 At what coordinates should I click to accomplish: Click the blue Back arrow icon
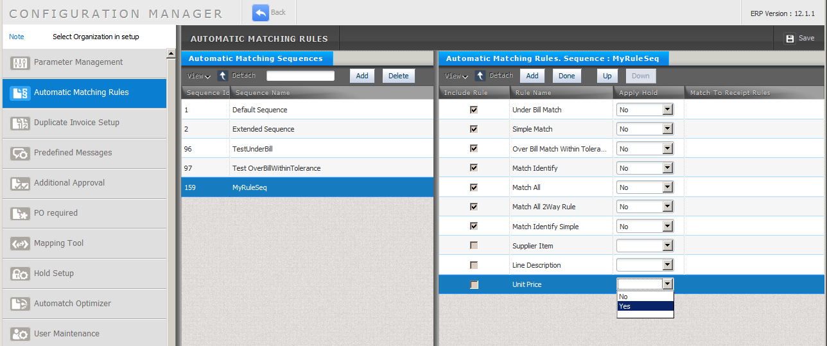260,13
